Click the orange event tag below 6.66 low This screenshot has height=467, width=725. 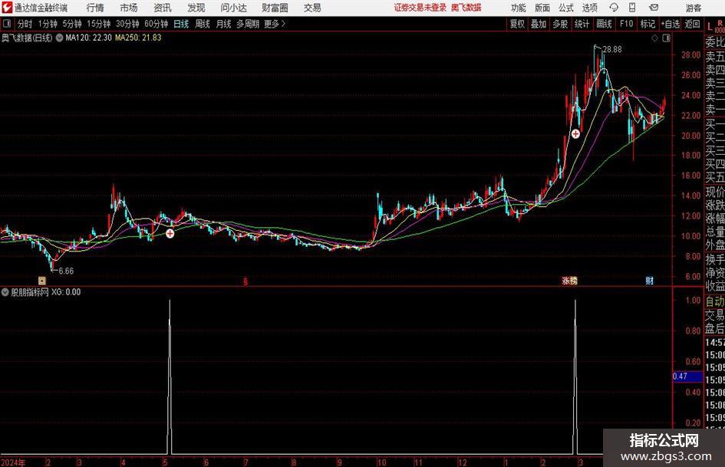click(42, 280)
